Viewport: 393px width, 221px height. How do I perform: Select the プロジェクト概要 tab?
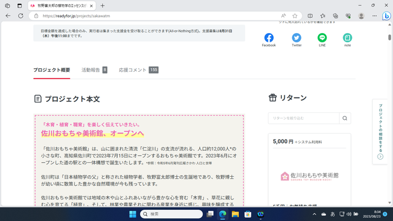(52, 70)
